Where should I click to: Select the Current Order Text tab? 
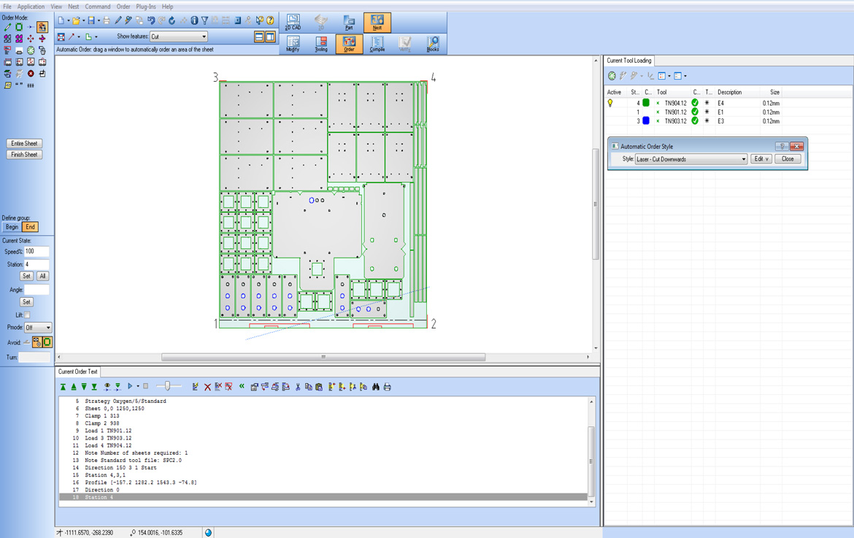click(x=77, y=372)
